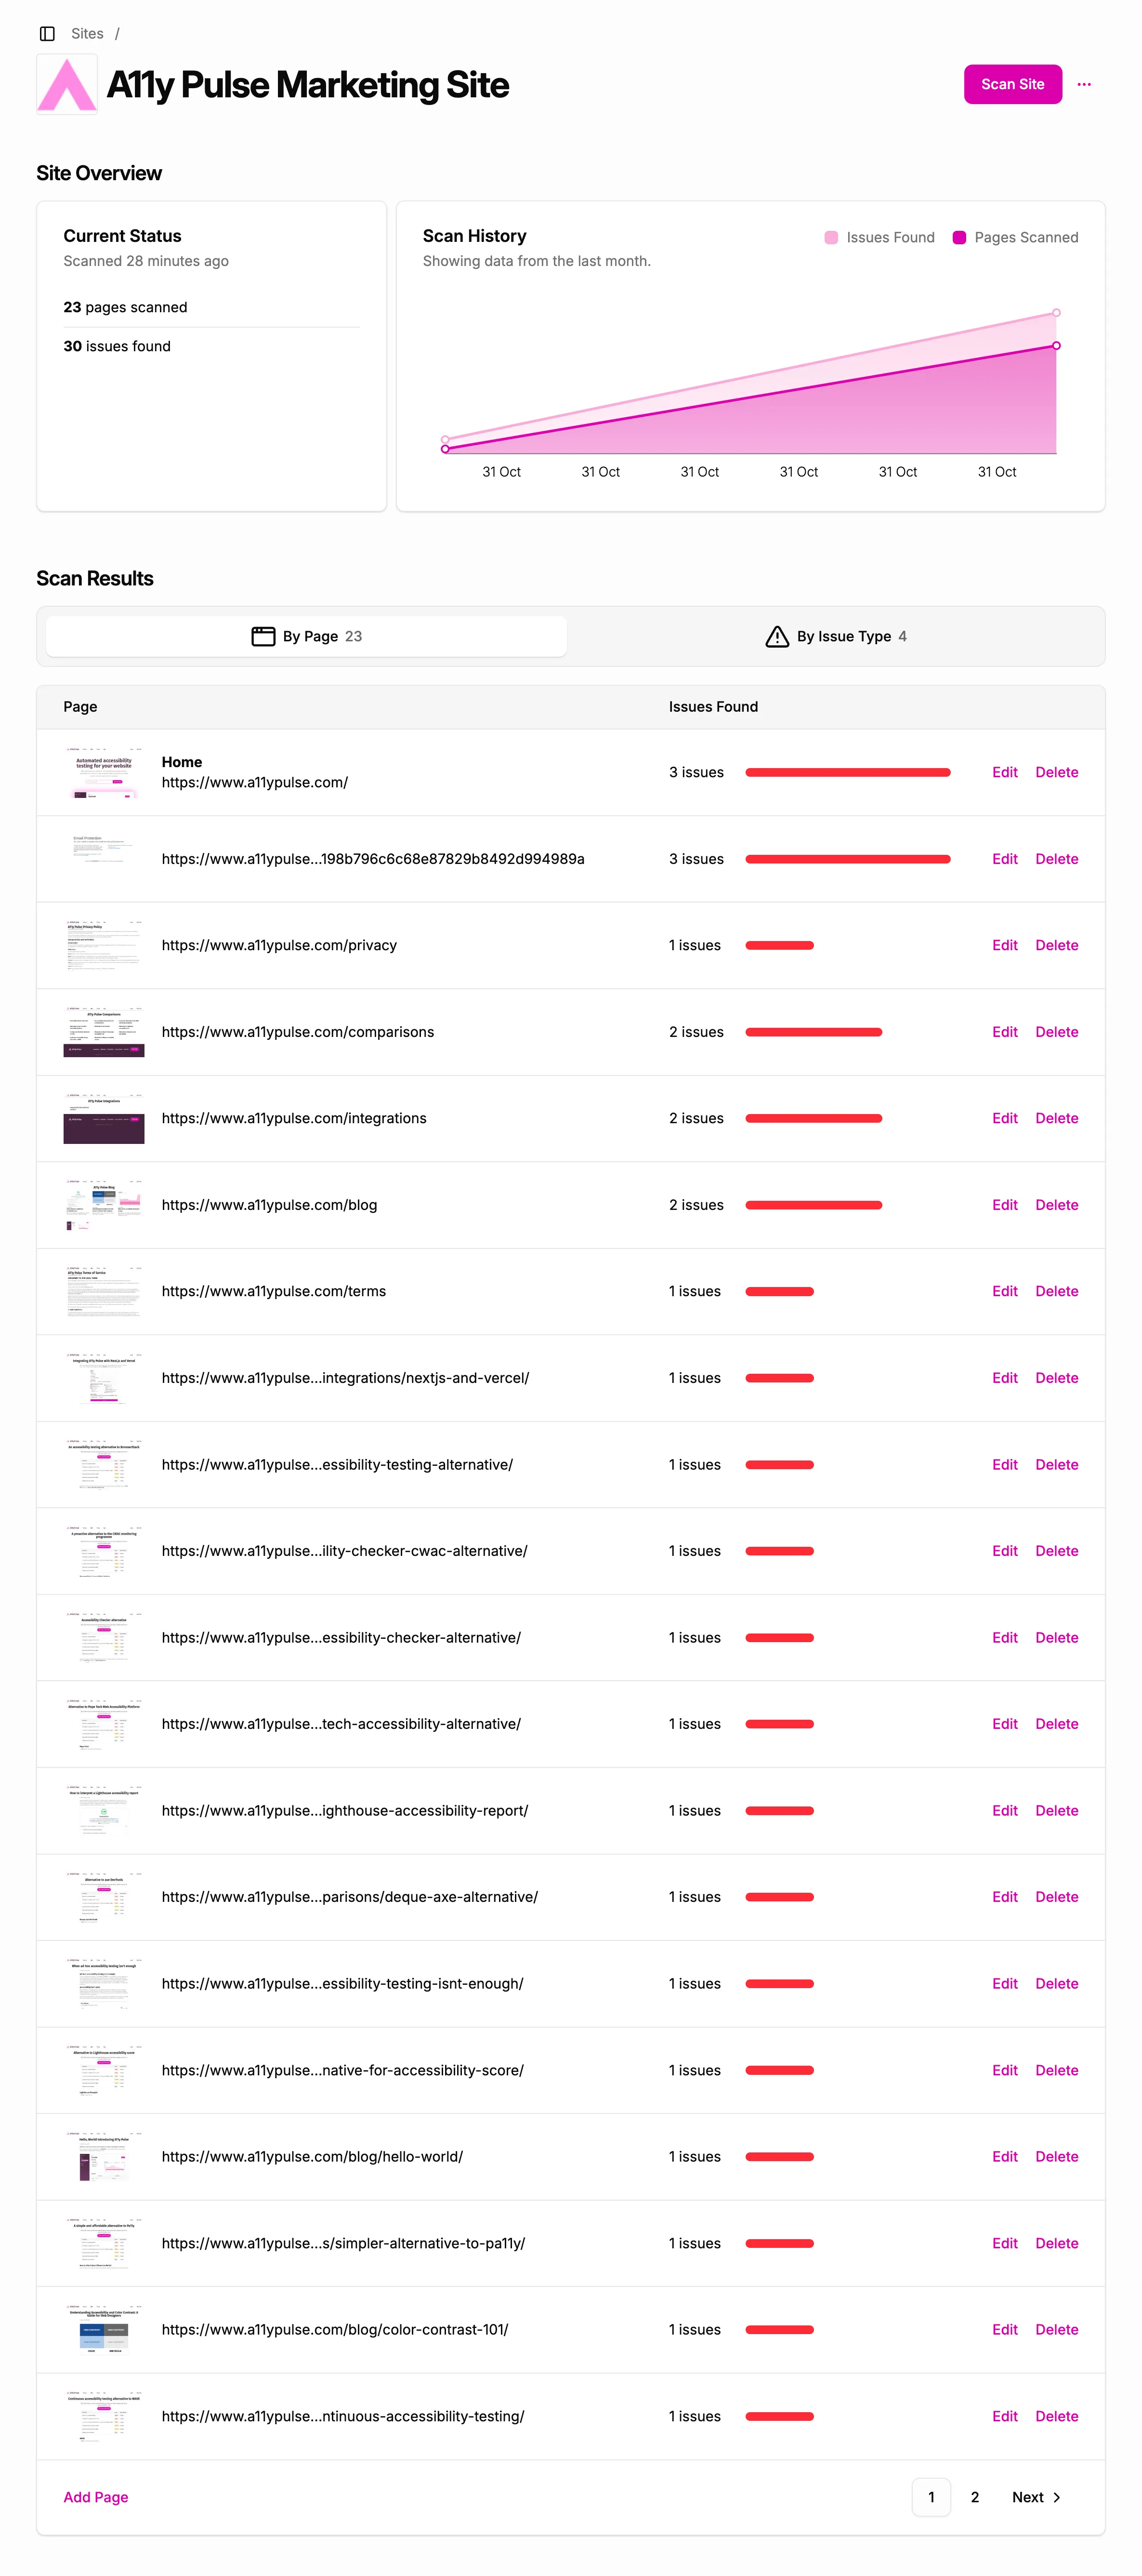This screenshot has width=1142, height=2576.
Task: Click the Add Page link
Action: (x=96, y=2497)
